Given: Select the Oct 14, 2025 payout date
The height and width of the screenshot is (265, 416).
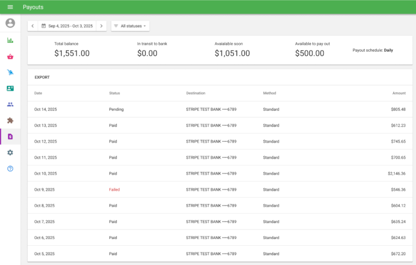Looking at the screenshot, I should point(45,109).
